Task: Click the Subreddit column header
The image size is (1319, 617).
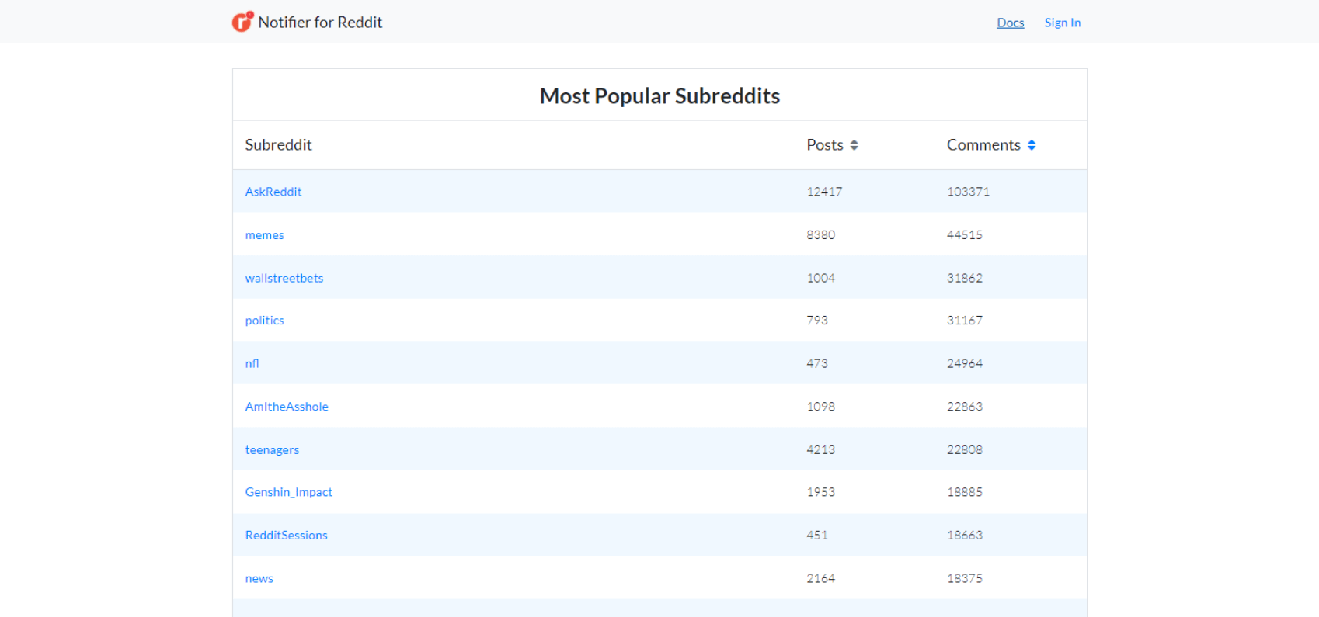Action: pyautogui.click(x=278, y=145)
